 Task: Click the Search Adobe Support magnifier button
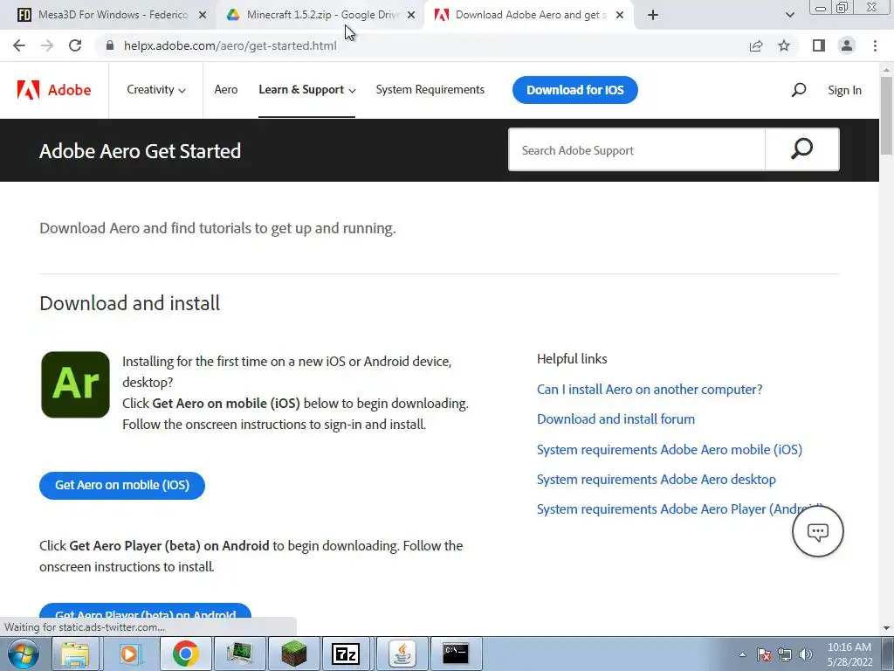pos(801,149)
